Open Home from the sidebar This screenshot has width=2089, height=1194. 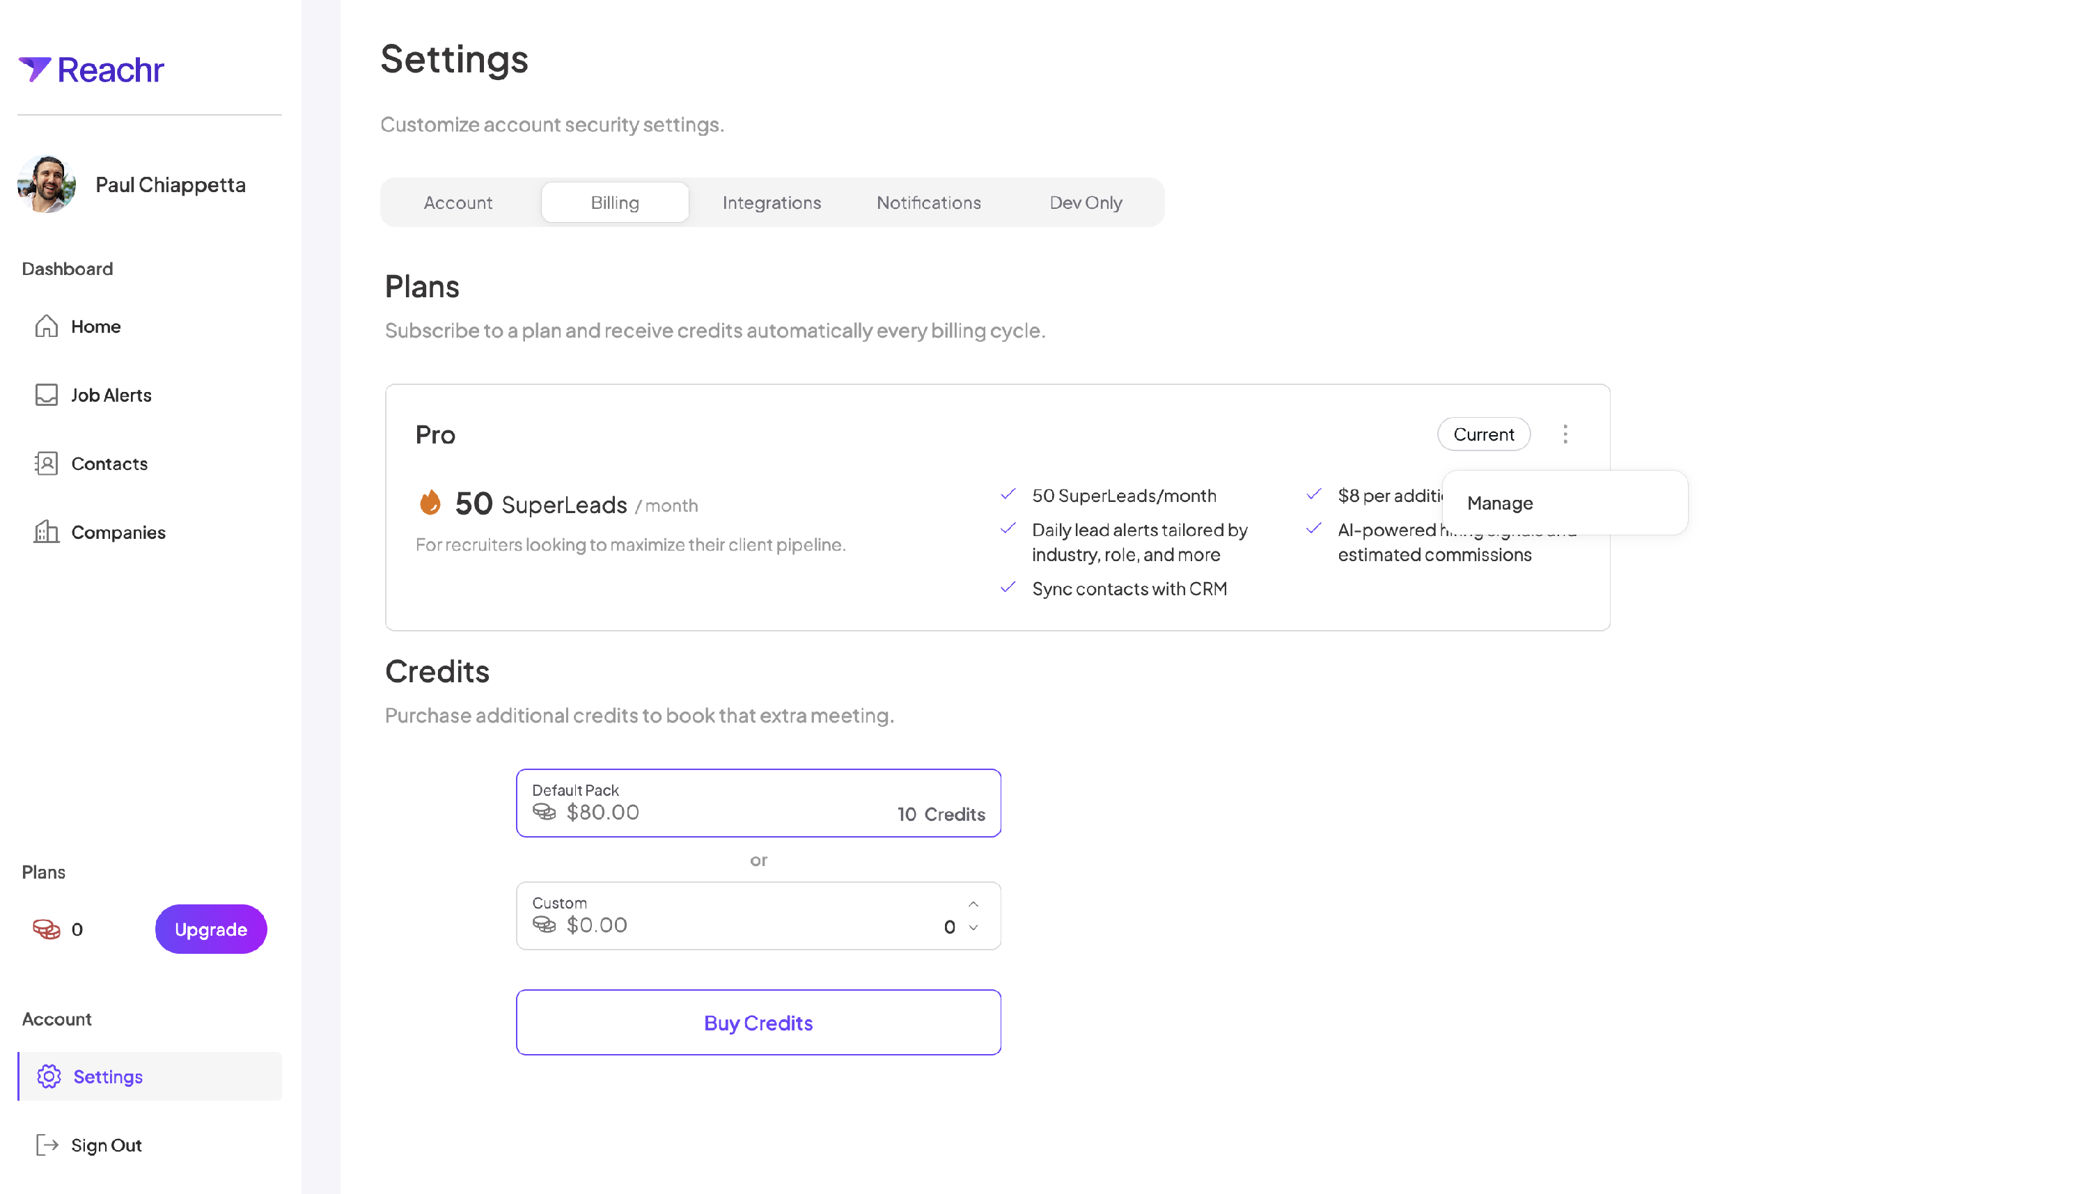(95, 327)
